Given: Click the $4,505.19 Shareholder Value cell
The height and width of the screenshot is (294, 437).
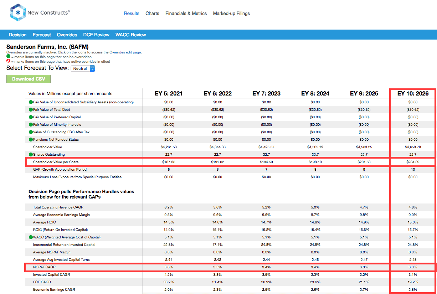Looking at the screenshot, I should pos(315,147).
